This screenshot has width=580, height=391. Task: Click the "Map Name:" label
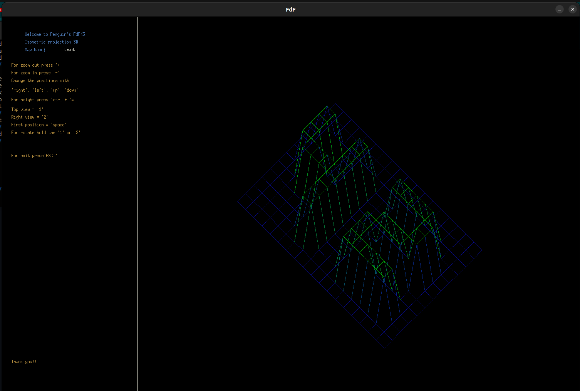click(x=35, y=50)
